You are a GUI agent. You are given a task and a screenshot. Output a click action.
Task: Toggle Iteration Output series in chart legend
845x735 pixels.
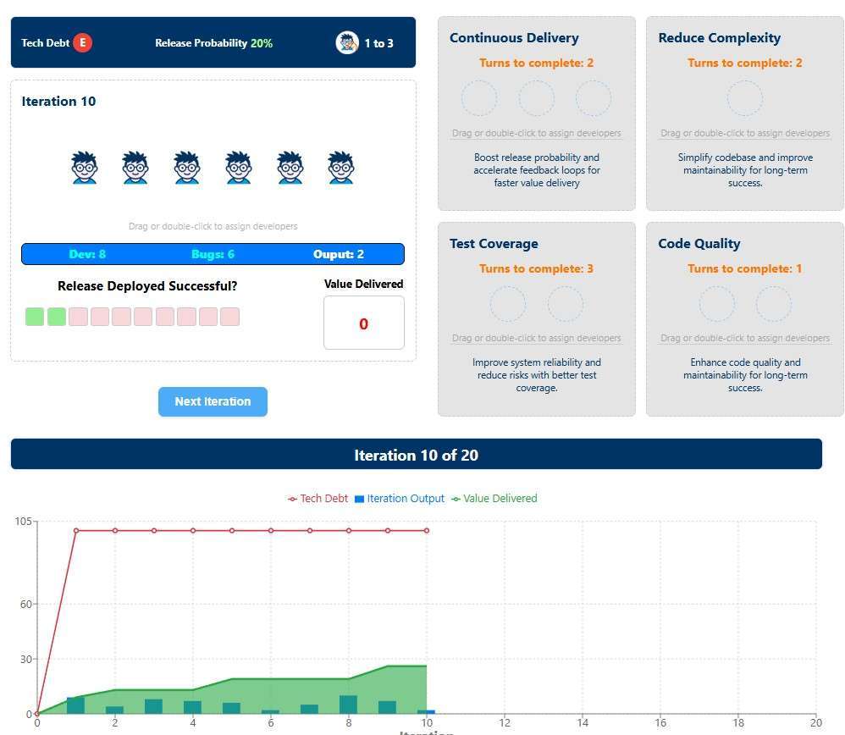pyautogui.click(x=400, y=499)
